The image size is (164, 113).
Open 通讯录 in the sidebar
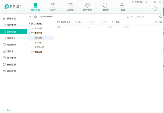tap(13, 51)
